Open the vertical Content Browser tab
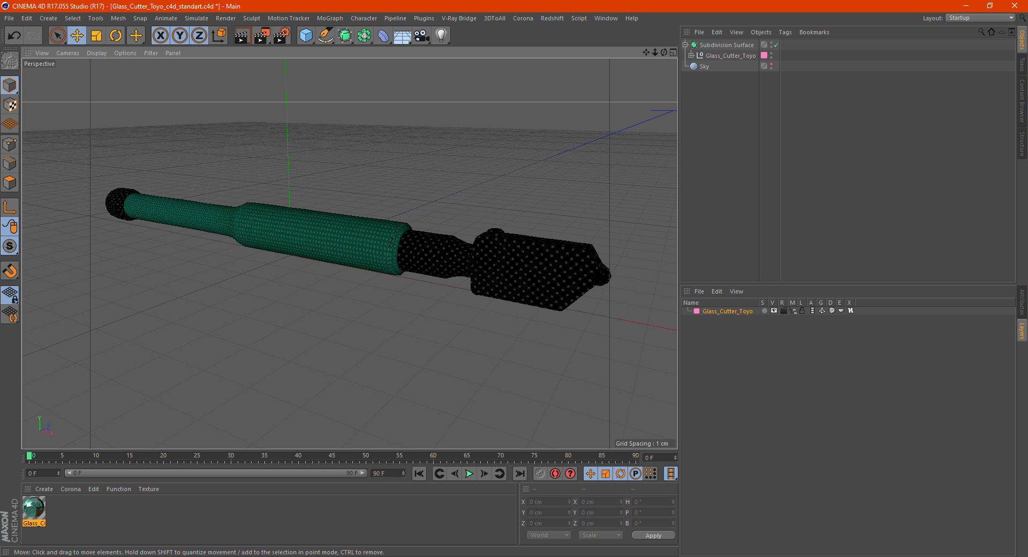The height and width of the screenshot is (557, 1028). click(1022, 101)
